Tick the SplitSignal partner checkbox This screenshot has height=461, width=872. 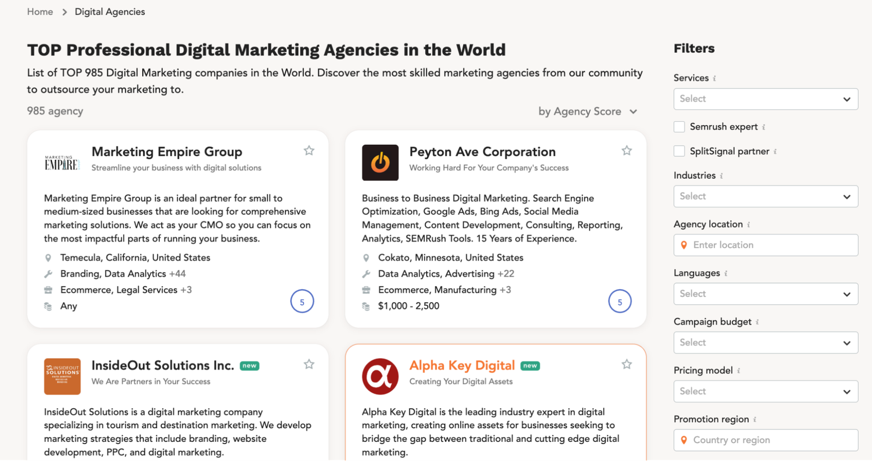679,151
